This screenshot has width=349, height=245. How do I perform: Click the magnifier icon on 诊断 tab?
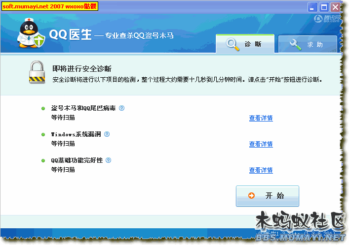pos(233,44)
